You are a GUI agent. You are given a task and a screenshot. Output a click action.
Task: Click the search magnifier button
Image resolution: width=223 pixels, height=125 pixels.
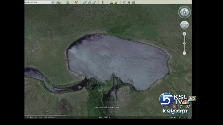pyautogui.click(x=58, y=2)
